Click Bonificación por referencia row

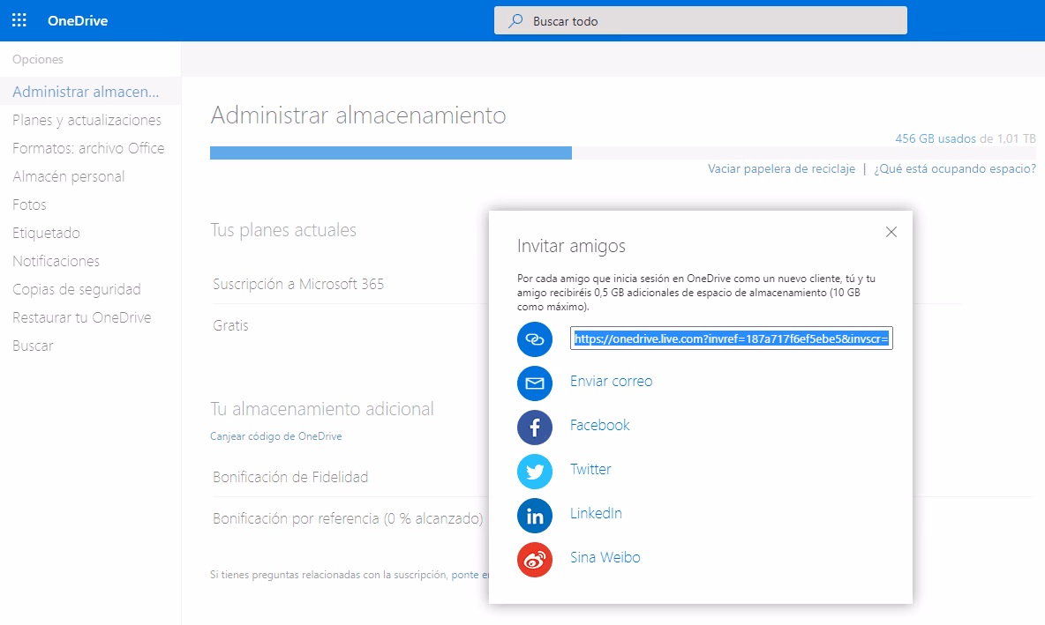[x=350, y=518]
